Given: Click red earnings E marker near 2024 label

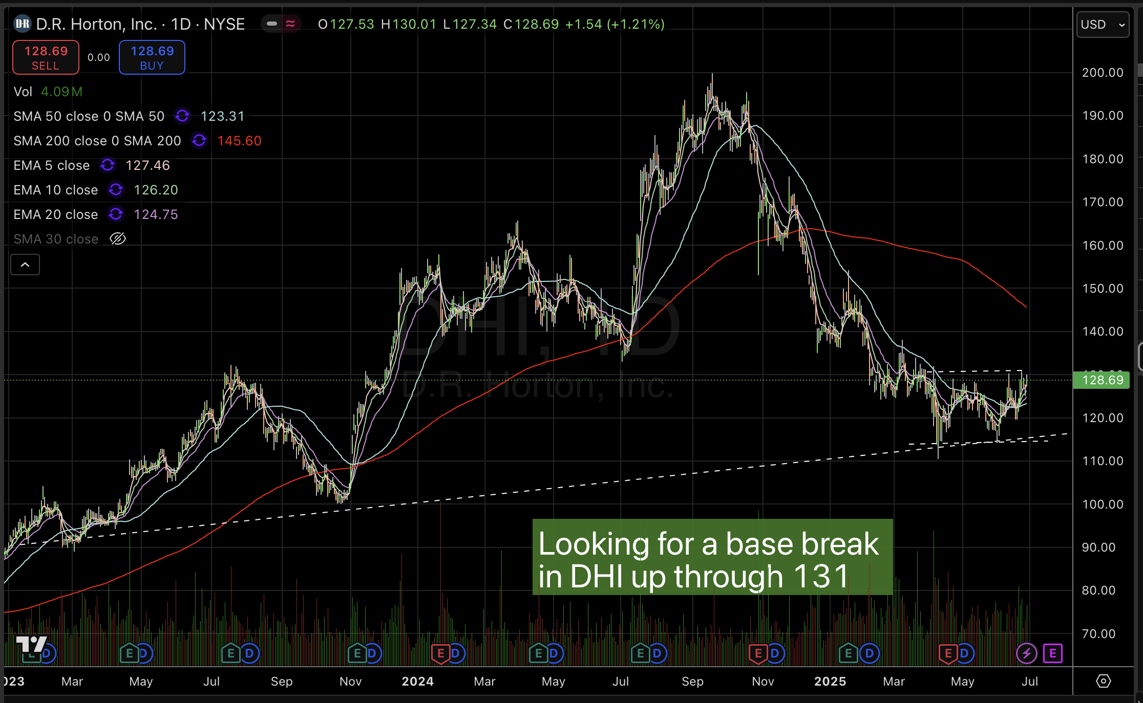Looking at the screenshot, I should click(x=440, y=653).
